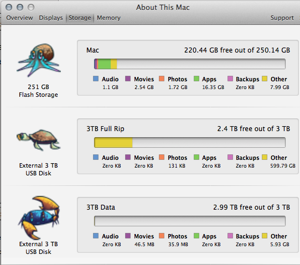This screenshot has width=300, height=265.
Task: Click the '7.99 GB' Other value
Action: tap(280, 87)
